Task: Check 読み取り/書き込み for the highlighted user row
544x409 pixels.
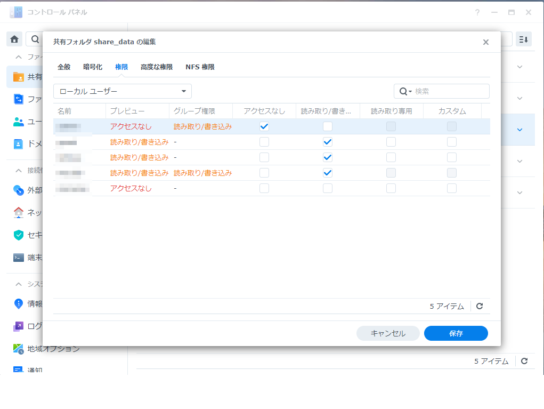Action: [x=328, y=126]
